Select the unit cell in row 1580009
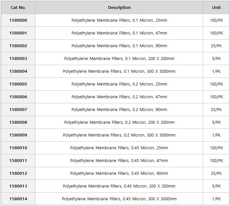 pyautogui.click(x=216, y=135)
